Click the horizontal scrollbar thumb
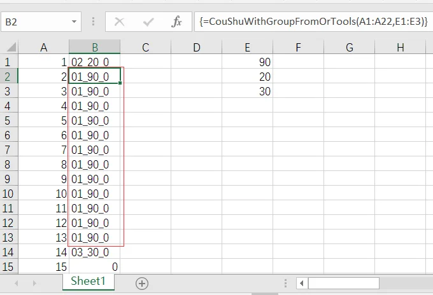This screenshot has width=433, height=295. (x=344, y=283)
